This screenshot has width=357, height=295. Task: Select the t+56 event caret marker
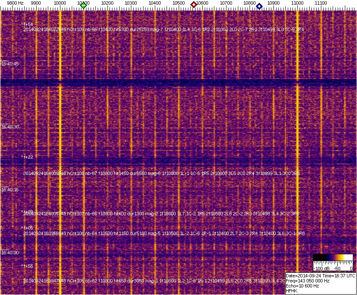(x=27, y=266)
